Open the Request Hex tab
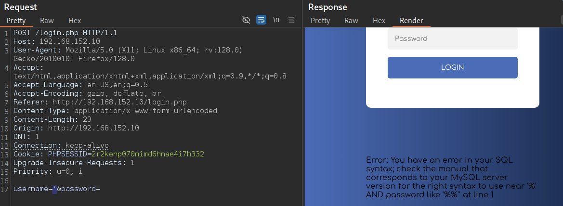Viewport: 563px width, 206px height. pyautogui.click(x=75, y=21)
